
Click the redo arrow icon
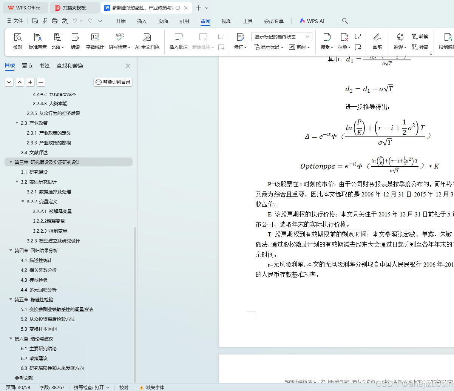coord(90,21)
